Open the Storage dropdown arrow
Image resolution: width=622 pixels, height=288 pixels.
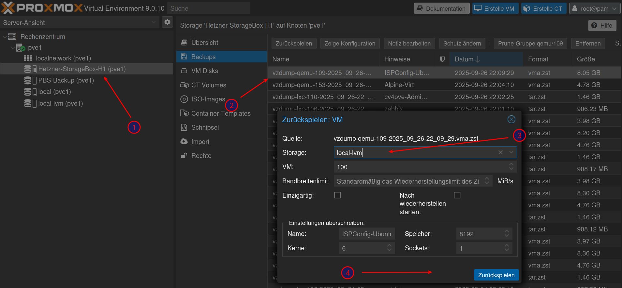click(511, 152)
